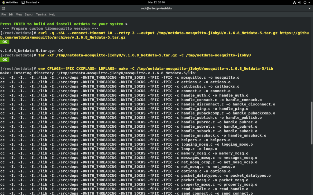This screenshot has height=195, width=313.
Task: Open the Activities overview
Action: 10,2
